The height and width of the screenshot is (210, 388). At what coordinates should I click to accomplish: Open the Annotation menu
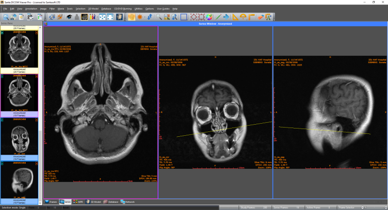tap(31, 9)
